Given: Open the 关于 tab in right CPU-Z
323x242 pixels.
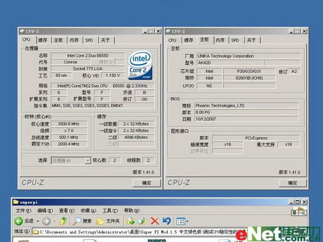Looking at the screenshot, I should click(251, 40).
